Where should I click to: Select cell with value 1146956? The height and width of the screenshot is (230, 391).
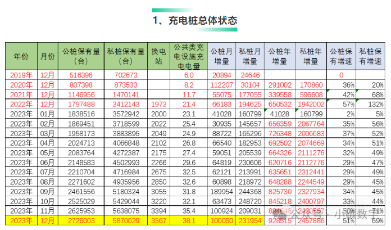click(81, 94)
